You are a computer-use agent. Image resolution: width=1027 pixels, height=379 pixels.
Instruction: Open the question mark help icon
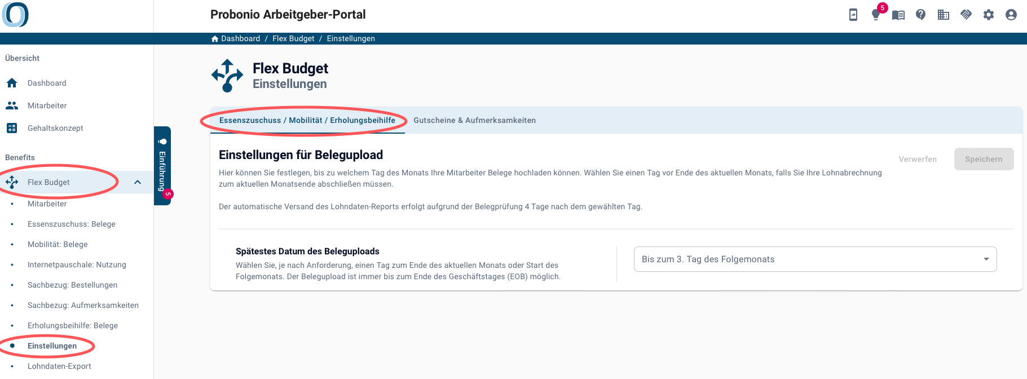pos(921,15)
